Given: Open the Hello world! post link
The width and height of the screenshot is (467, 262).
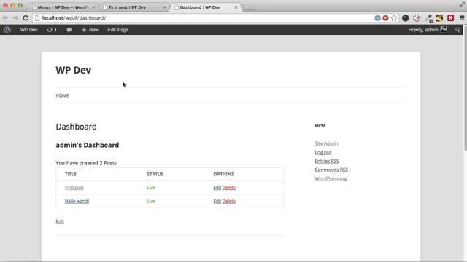Looking at the screenshot, I should coord(77,201).
